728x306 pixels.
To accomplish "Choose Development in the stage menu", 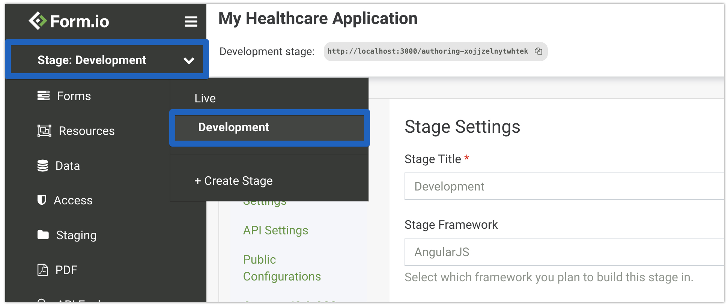I will coord(233,127).
